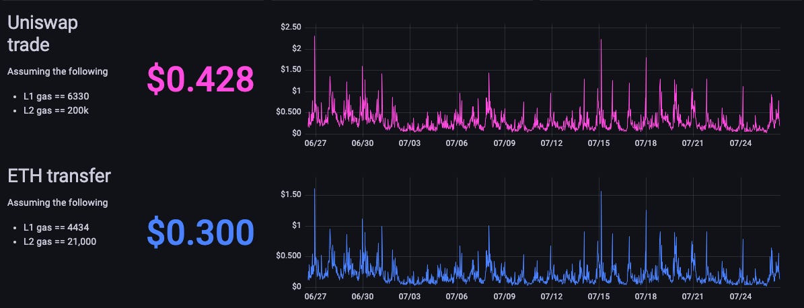Click the 07/18 date on ETH transfer chart
804x308 pixels.
tap(646, 296)
